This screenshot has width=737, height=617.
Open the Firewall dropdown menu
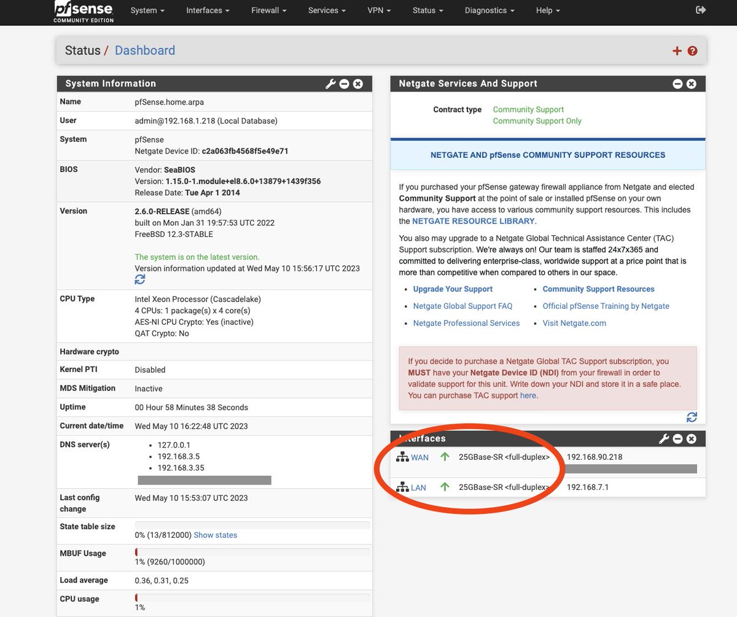[269, 10]
